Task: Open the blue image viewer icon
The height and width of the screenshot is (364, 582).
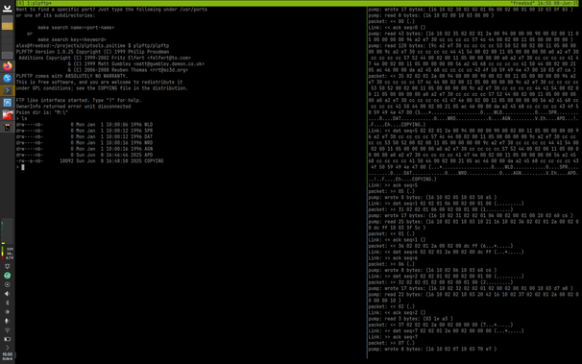Action: click(8, 103)
